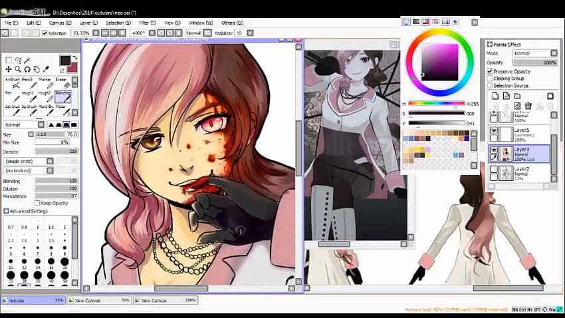Viewport: 565px width, 318px height.
Task: Select the Marker tool
Action: [x=46, y=82]
